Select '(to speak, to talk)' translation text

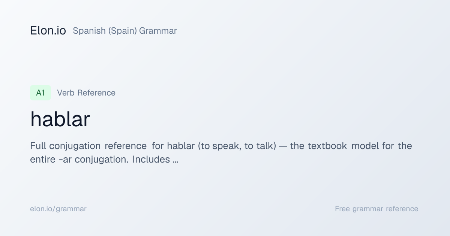(x=237, y=146)
